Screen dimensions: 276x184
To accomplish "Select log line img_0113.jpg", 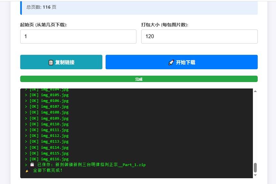I will (x=47, y=142).
